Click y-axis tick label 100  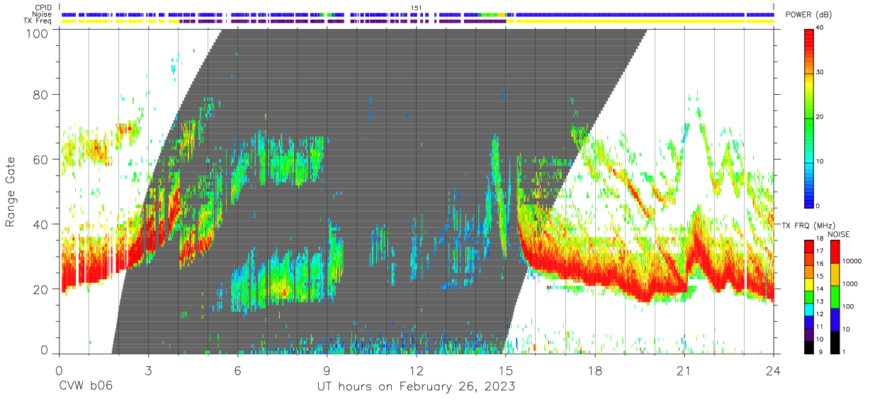click(x=38, y=33)
